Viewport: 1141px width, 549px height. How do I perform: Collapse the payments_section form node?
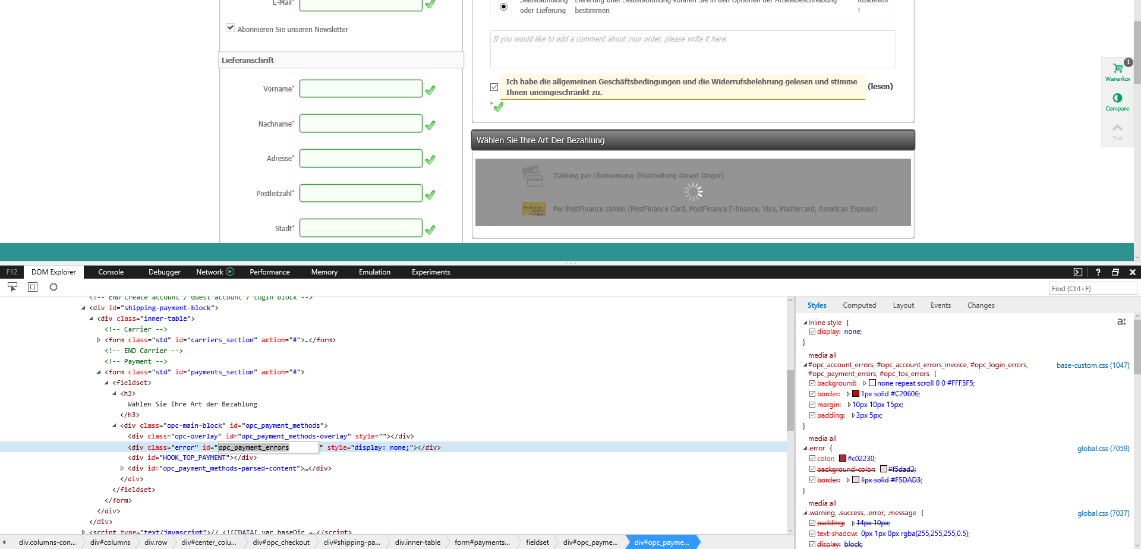[x=99, y=372]
